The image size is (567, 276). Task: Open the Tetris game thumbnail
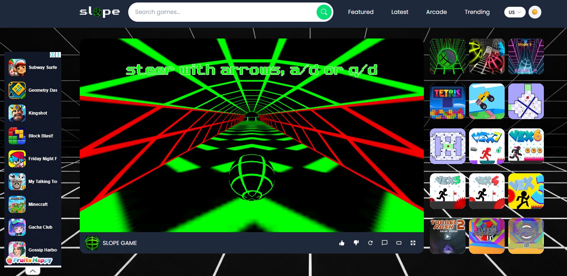point(447,101)
